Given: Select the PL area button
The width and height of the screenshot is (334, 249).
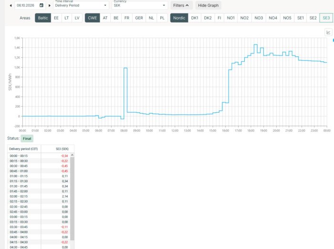Looking at the screenshot, I should point(162,18).
